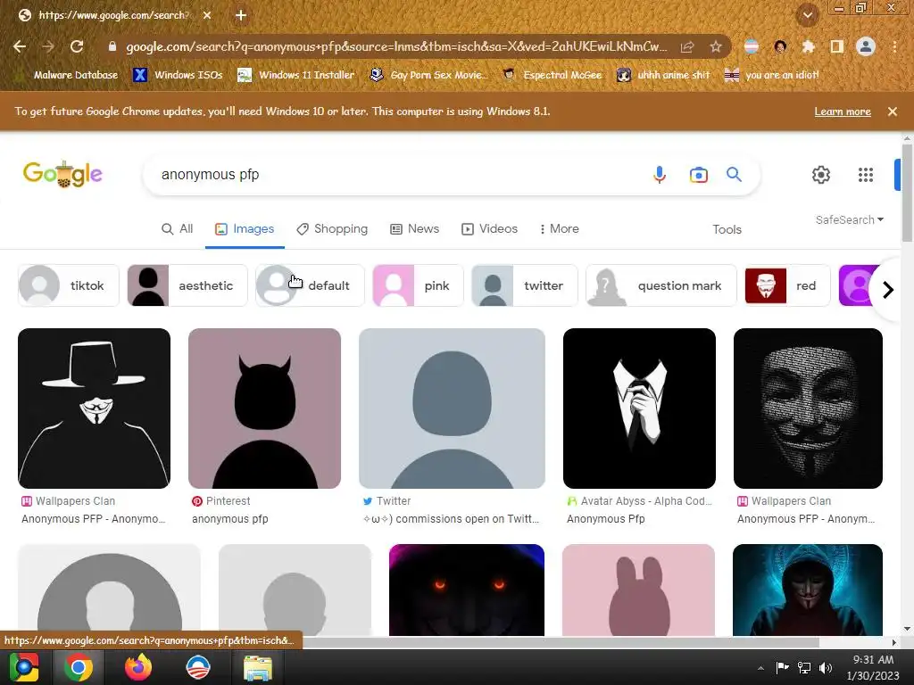Click the voice search microphone icon
This screenshot has width=914, height=685.
pyautogui.click(x=660, y=175)
